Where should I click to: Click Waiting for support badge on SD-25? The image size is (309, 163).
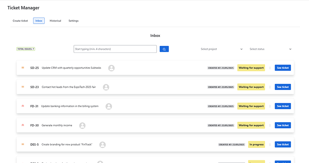point(251,68)
